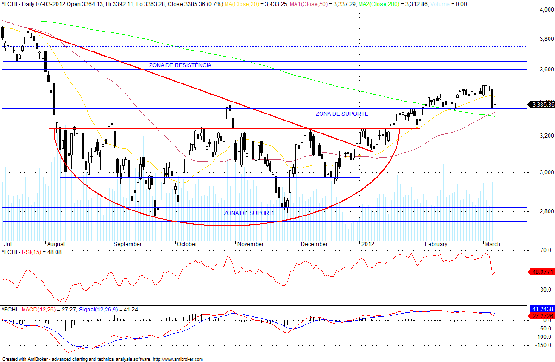Click the February month axis label
This screenshot has width=555, height=362.
pyautogui.click(x=436, y=244)
